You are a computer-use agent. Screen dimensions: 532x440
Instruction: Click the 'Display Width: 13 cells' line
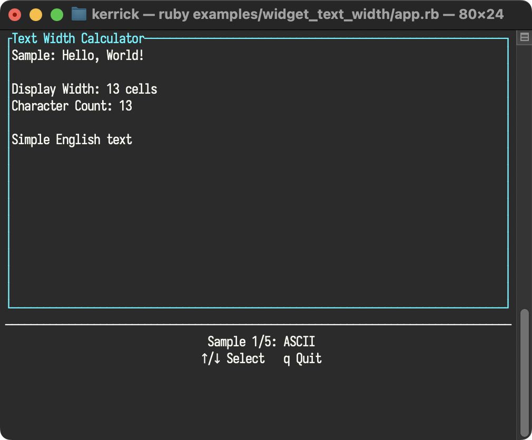(84, 89)
